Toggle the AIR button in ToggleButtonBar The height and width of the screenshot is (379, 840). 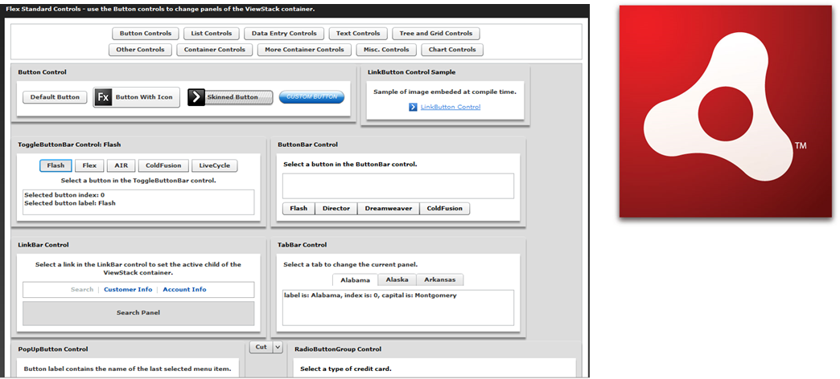pyautogui.click(x=120, y=165)
